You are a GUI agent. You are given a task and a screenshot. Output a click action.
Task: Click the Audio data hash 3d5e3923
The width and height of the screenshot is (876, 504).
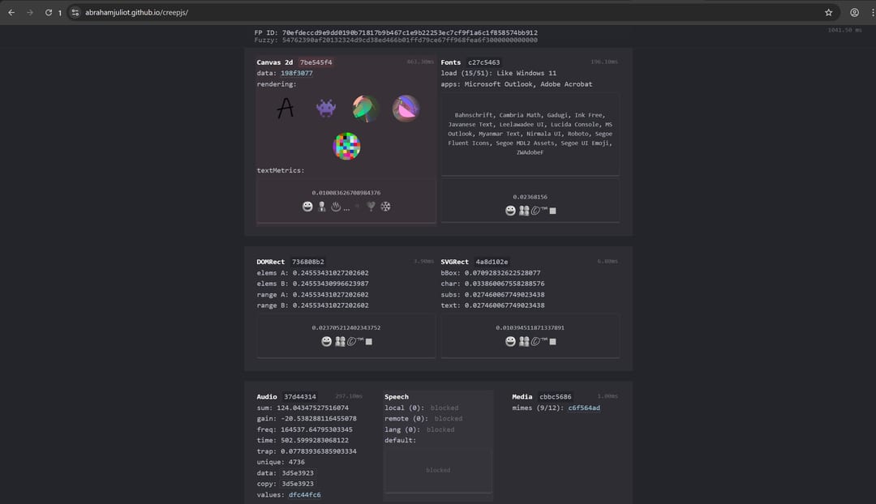click(x=297, y=473)
